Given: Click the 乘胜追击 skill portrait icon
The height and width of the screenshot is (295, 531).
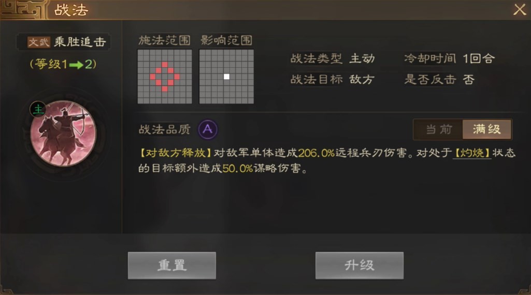Looking at the screenshot, I should click(x=63, y=134).
